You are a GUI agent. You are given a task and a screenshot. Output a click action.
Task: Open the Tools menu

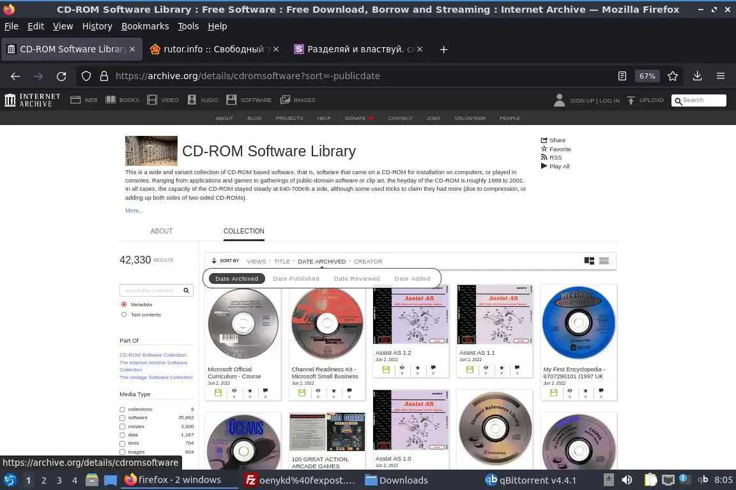click(188, 26)
